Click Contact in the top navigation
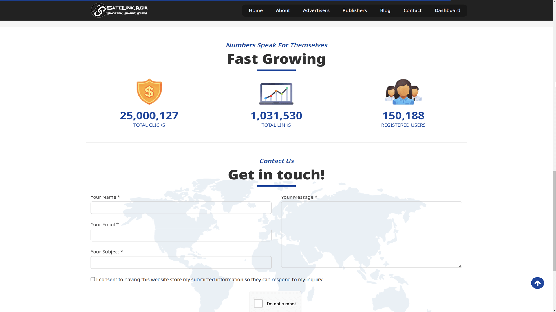Viewport: 556px width, 312px height. (412, 10)
